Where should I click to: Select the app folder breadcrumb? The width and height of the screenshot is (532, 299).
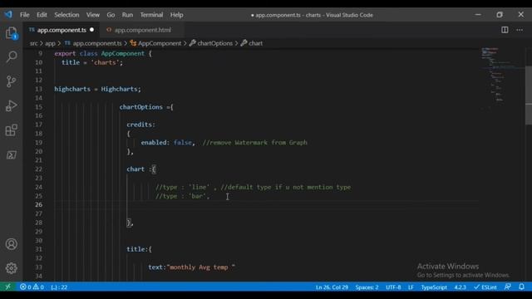[x=50, y=43]
